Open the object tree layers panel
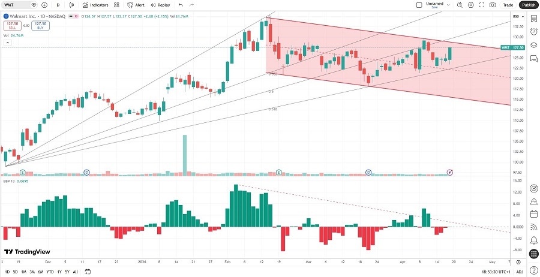 point(534,45)
